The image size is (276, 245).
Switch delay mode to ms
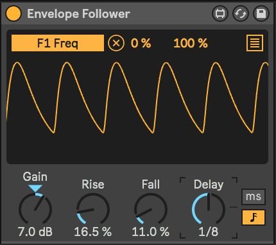coord(254,196)
